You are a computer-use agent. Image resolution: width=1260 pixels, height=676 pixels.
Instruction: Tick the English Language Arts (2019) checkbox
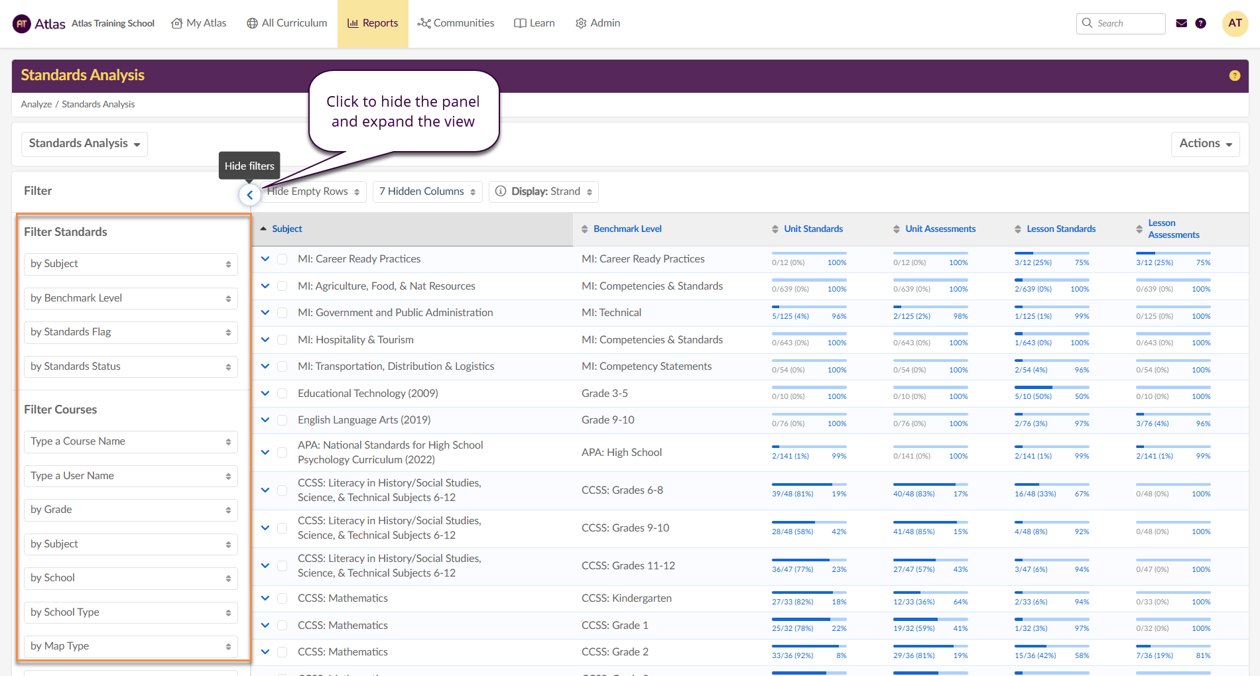coord(283,420)
